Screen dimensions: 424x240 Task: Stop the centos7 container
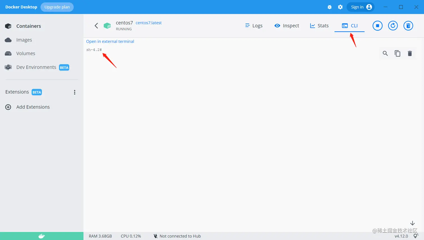[x=377, y=26]
